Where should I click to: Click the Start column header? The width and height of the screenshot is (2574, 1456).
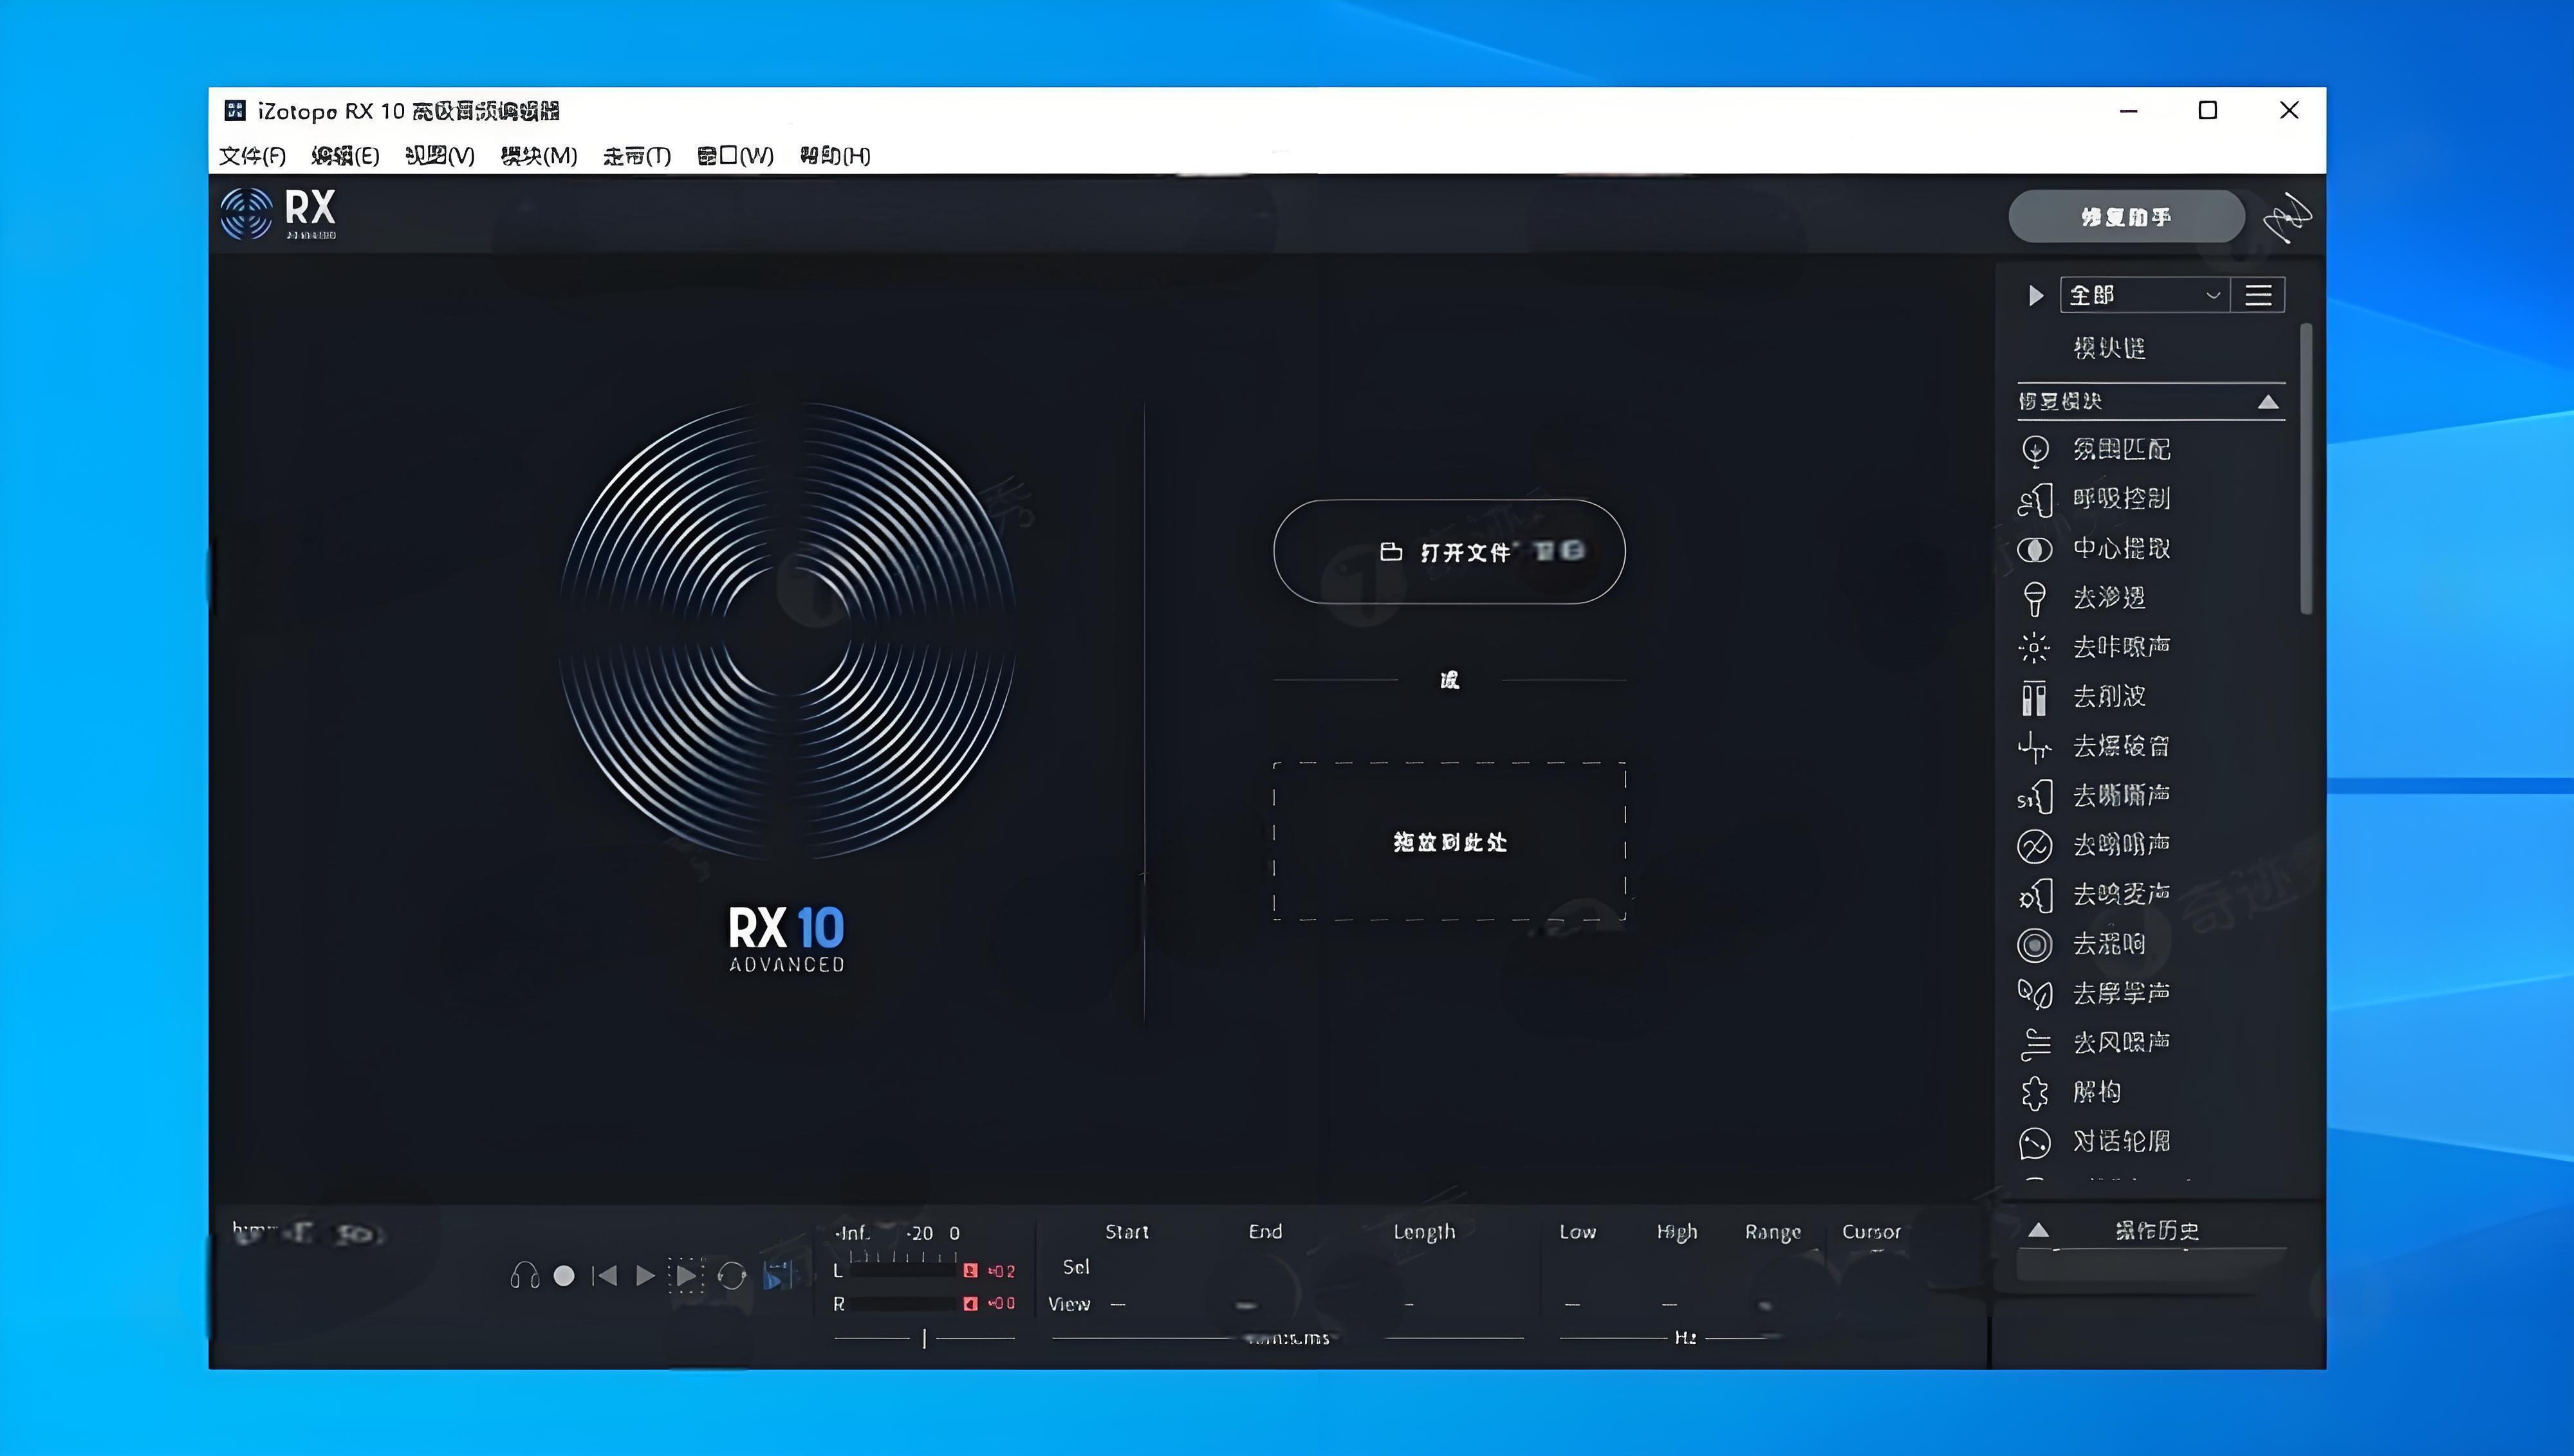pos(1126,1232)
